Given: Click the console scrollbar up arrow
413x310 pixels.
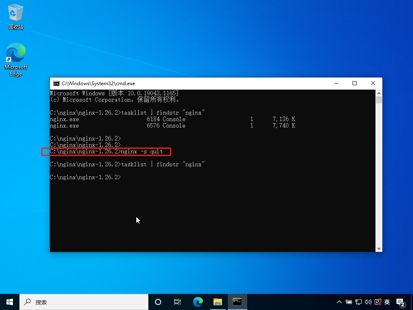Looking at the screenshot, I should (379, 93).
